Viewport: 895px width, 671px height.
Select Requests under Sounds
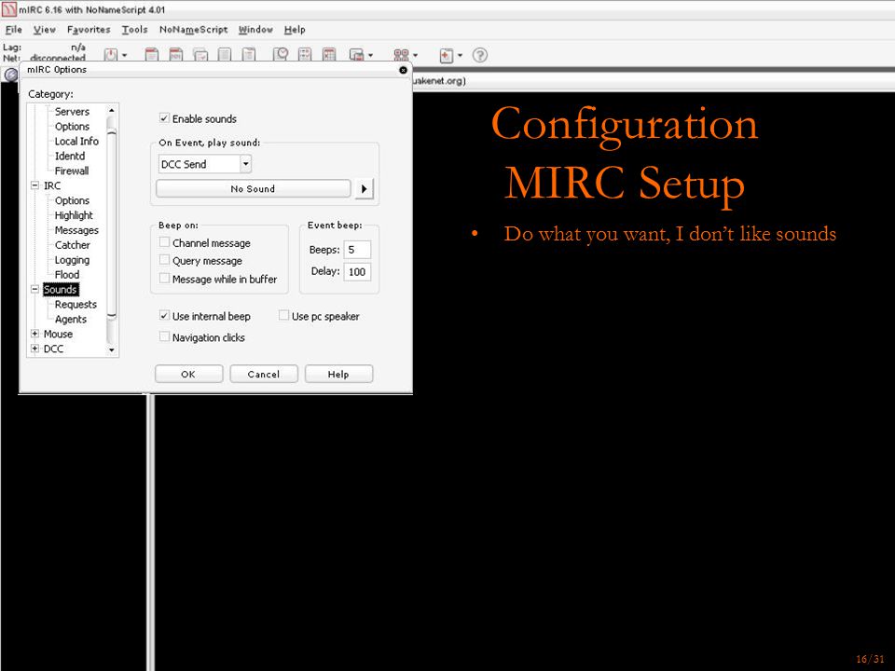tap(76, 304)
